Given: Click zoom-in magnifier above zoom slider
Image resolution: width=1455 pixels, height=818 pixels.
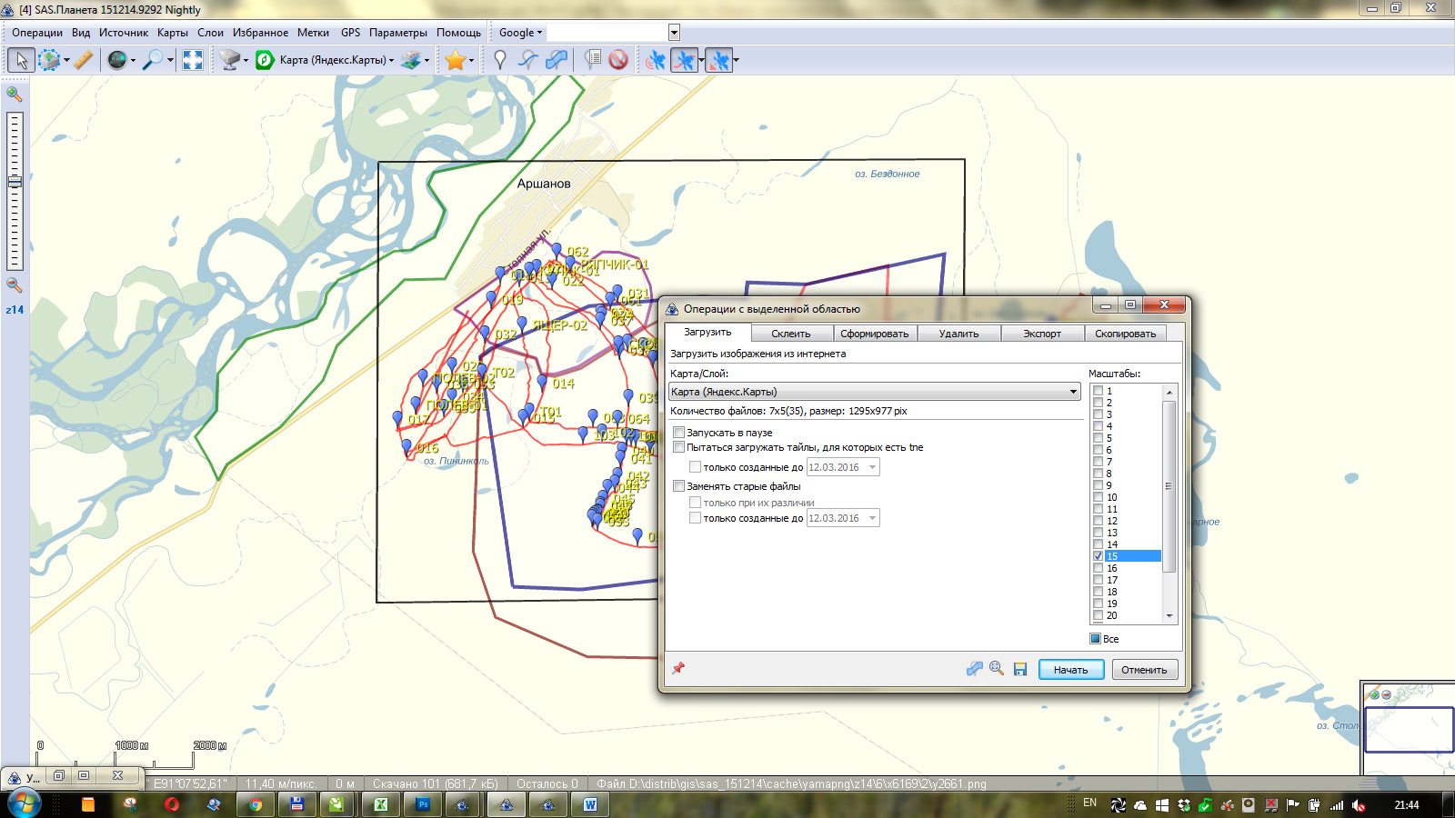Looking at the screenshot, I should tap(14, 94).
